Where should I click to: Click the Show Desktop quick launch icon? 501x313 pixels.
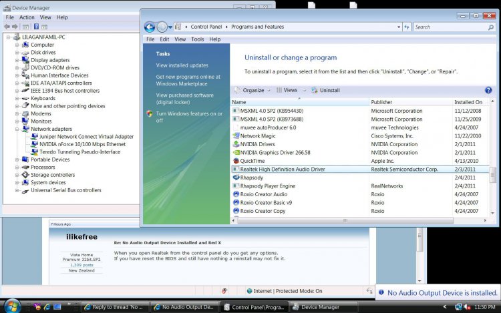coord(57,307)
